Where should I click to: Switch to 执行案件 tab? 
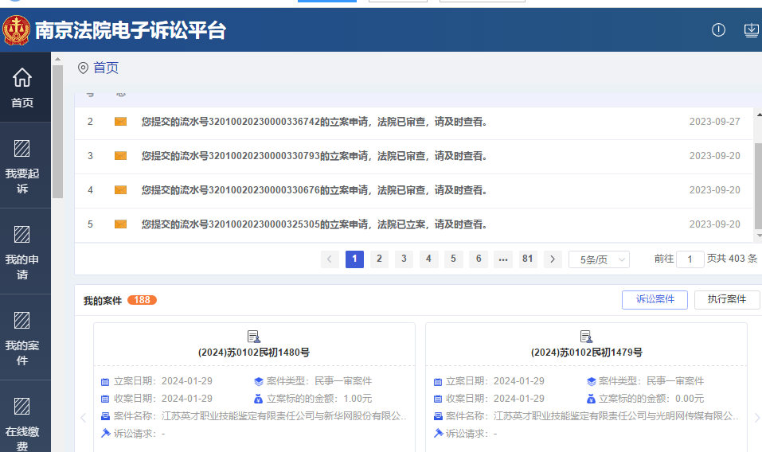726,299
